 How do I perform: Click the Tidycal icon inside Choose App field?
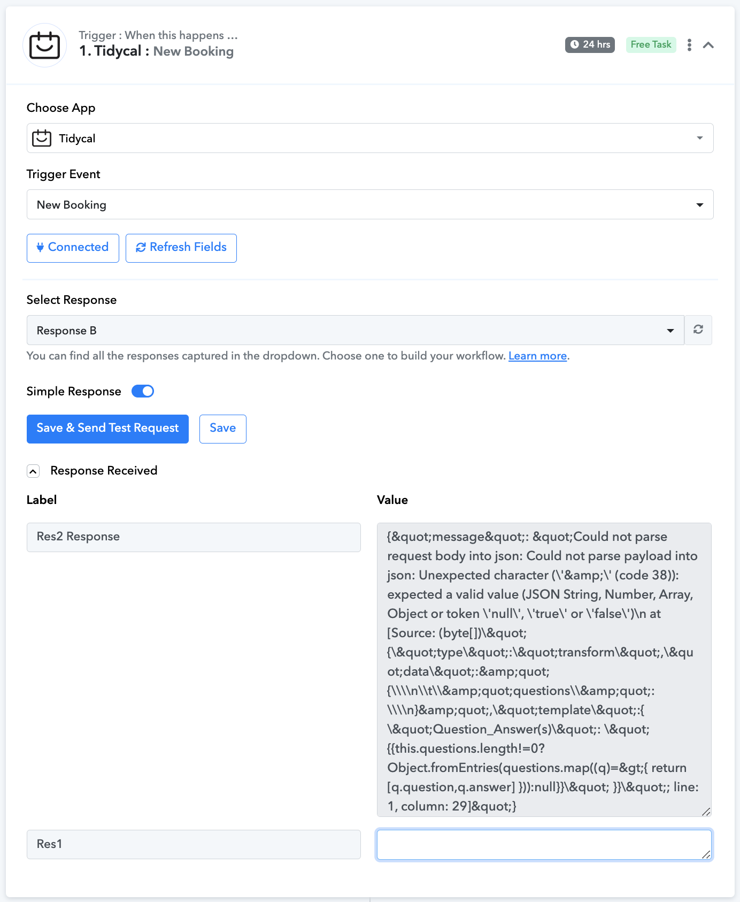click(x=42, y=138)
